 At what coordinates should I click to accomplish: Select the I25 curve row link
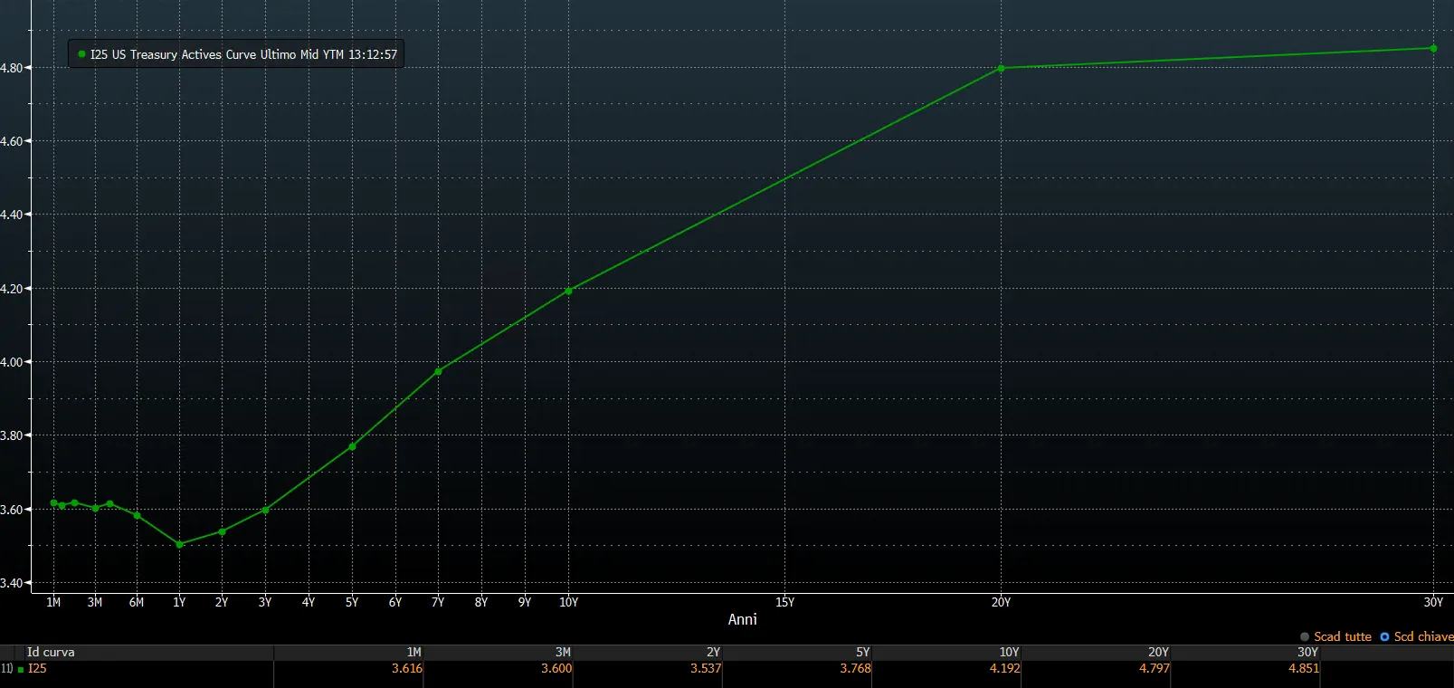pos(37,668)
